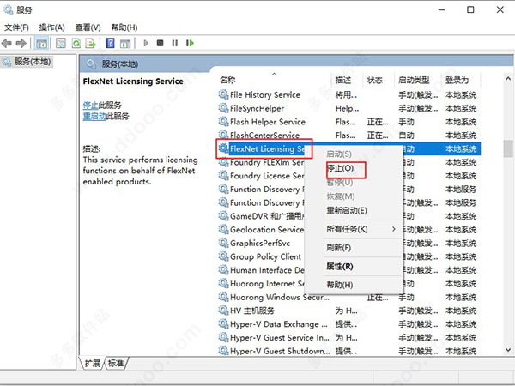This screenshot has width=515, height=386.
Task: Select the Foundry License Server row
Action: point(348,176)
